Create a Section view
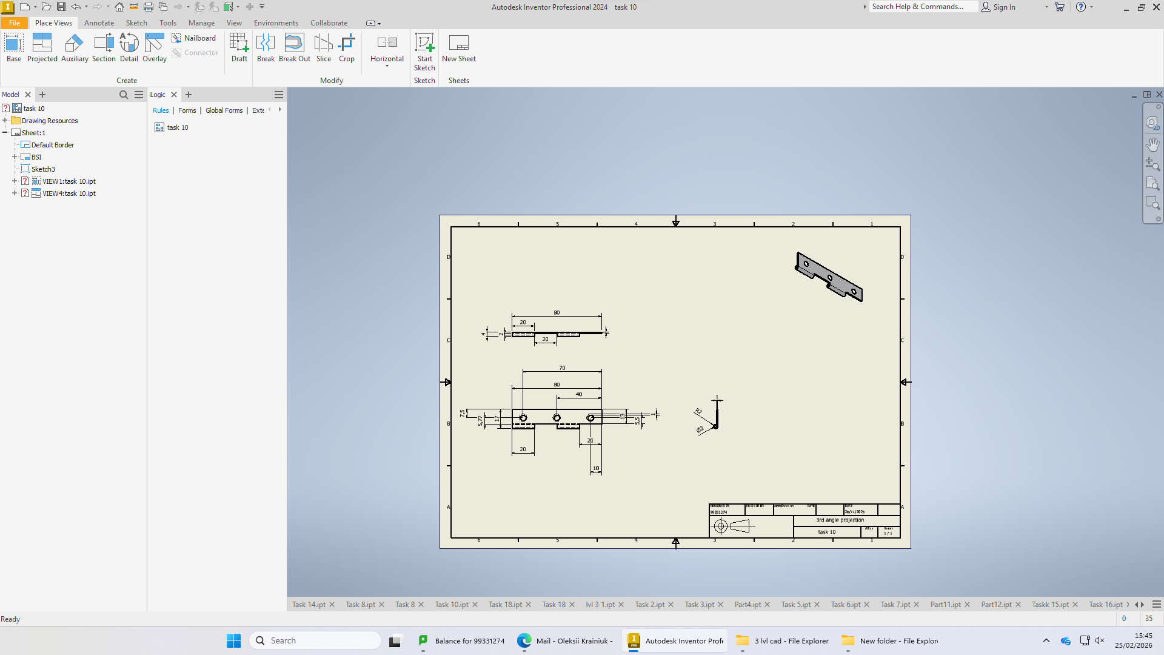Viewport: 1164px width, 655px height. (104, 47)
